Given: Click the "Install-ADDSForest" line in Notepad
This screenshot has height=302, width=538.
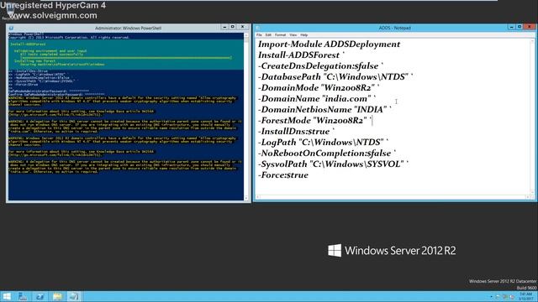Looking at the screenshot, I should 301,55.
